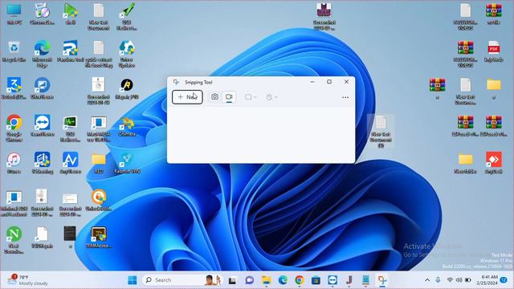Open Microsoft Store from the taskbar
The width and height of the screenshot is (514, 289).
point(316,280)
